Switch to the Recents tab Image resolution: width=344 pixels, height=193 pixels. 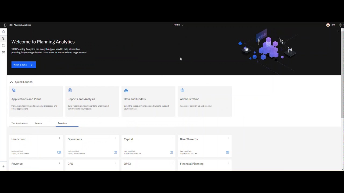click(38, 123)
